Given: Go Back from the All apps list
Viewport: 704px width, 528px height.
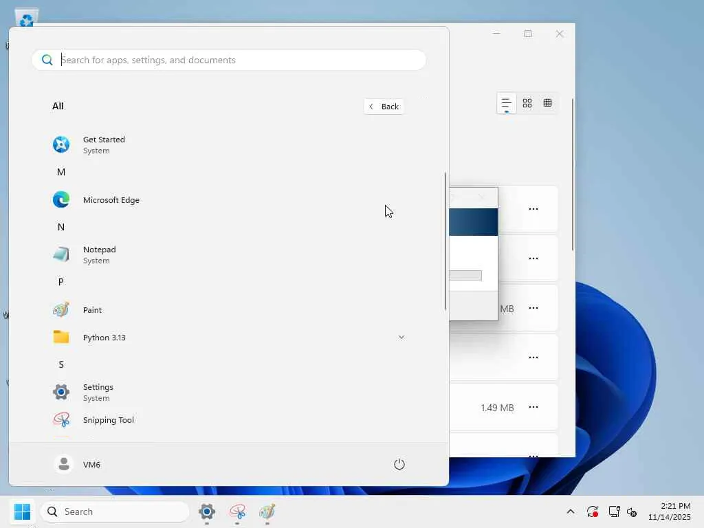Looking at the screenshot, I should [384, 107].
